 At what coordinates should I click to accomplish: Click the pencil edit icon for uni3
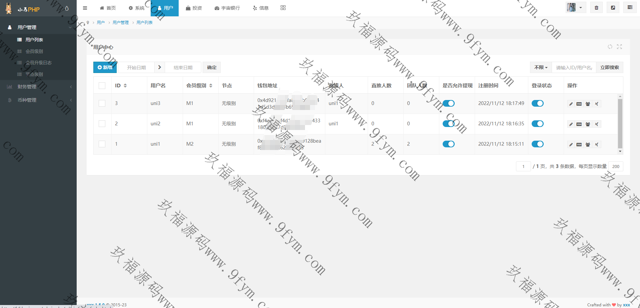pyautogui.click(x=571, y=104)
